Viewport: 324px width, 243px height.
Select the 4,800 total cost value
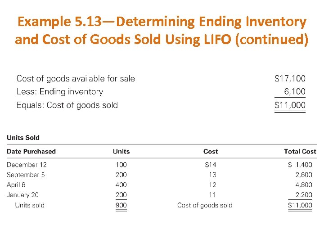point(303,184)
